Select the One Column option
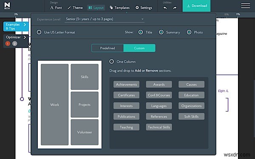The width and height of the screenshot is (255, 159). coord(111,61)
